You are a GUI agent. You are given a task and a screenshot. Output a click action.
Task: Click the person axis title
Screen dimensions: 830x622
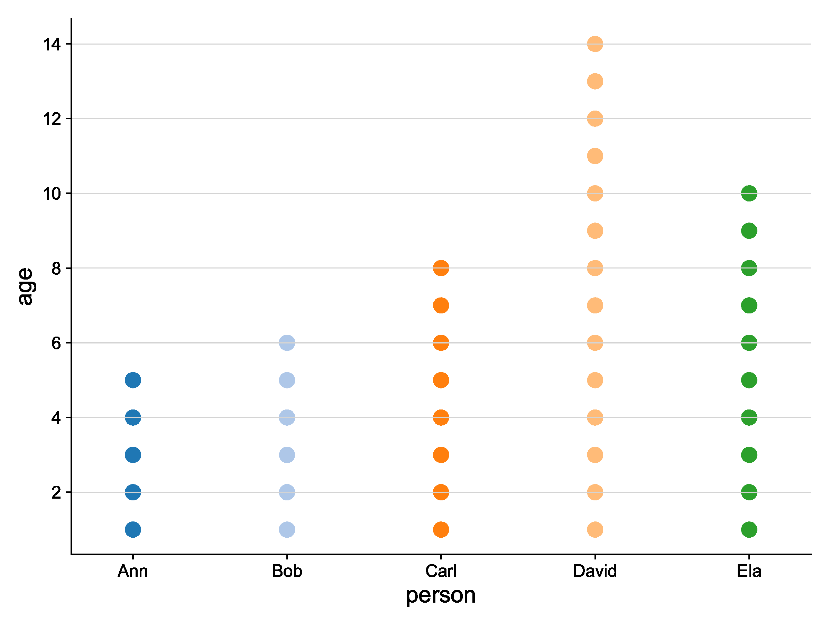click(x=441, y=596)
